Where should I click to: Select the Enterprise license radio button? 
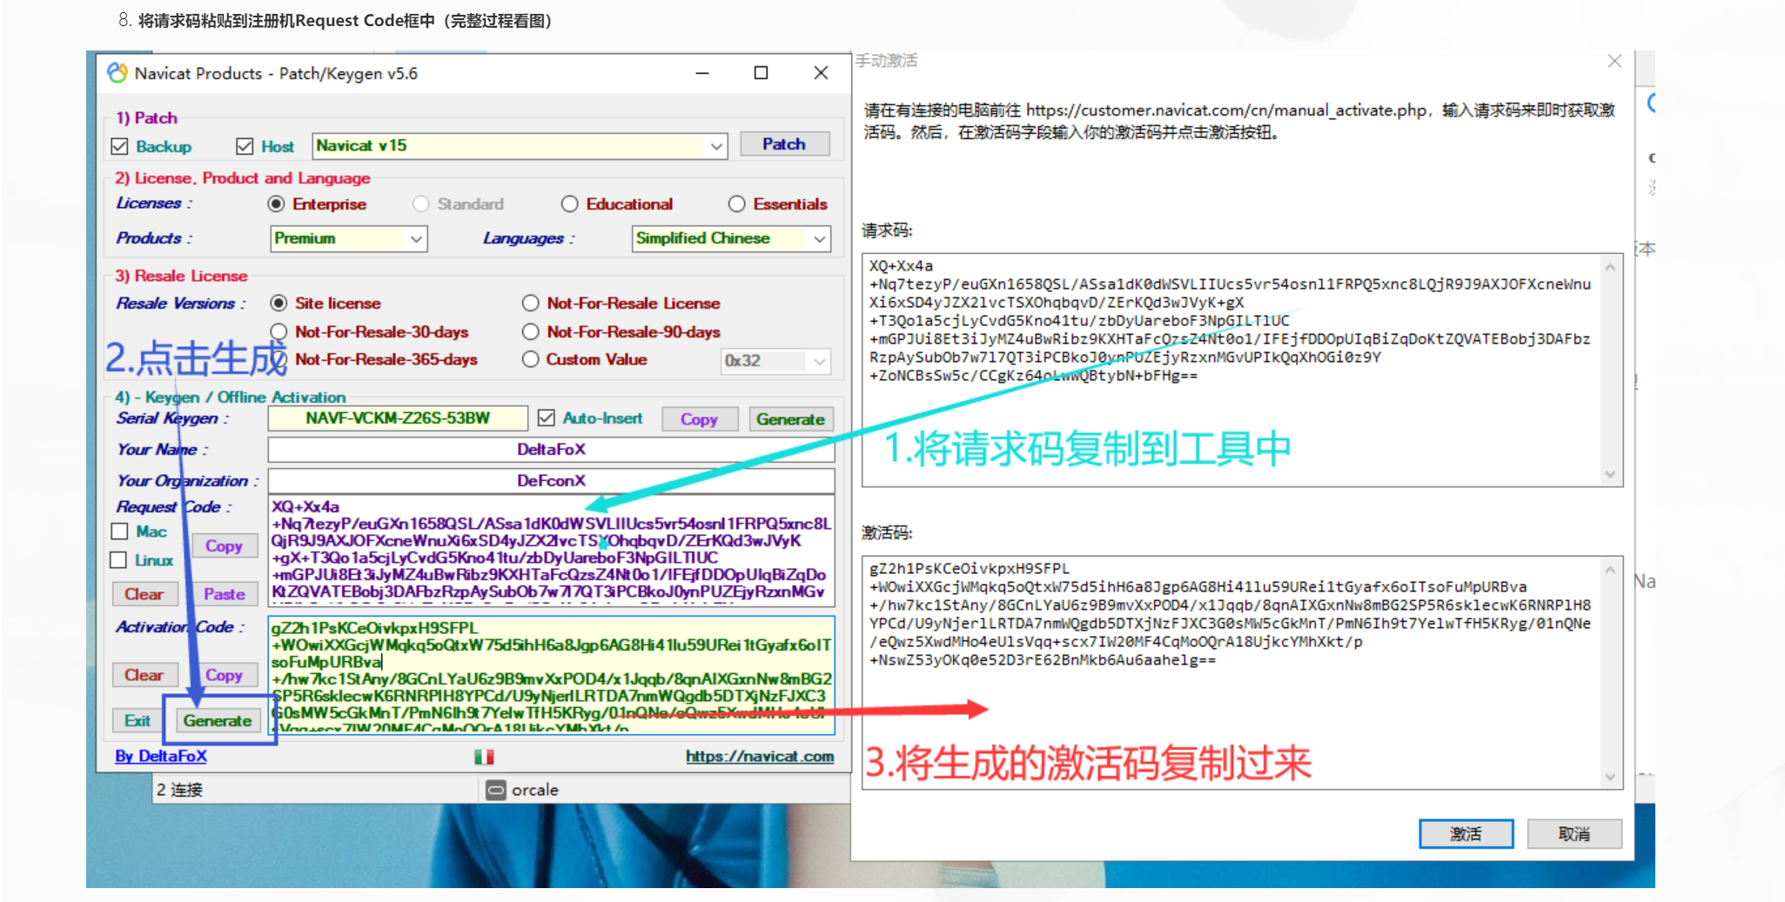[x=276, y=204]
